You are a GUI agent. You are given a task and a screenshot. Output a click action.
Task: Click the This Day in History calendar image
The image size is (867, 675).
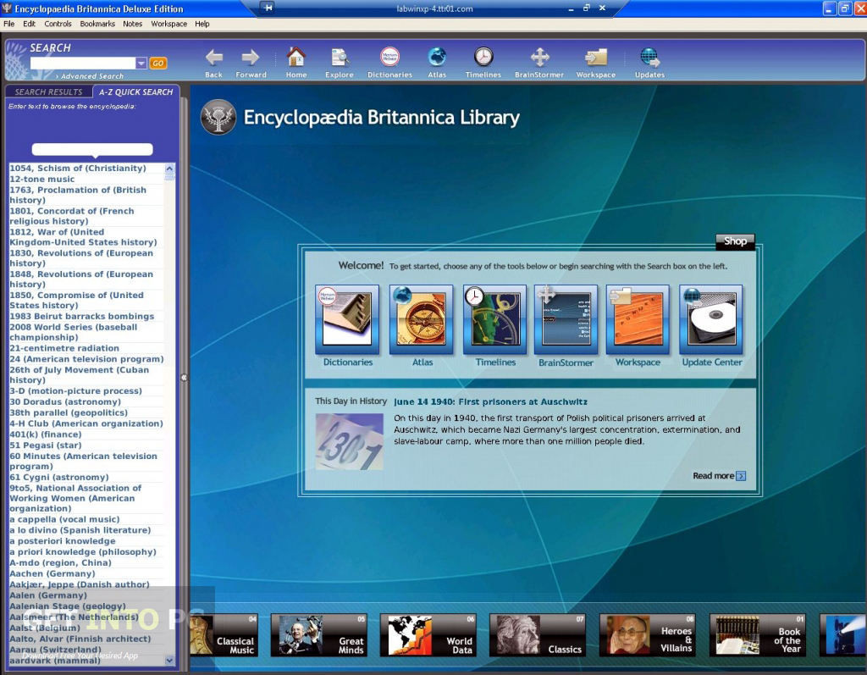tap(350, 442)
